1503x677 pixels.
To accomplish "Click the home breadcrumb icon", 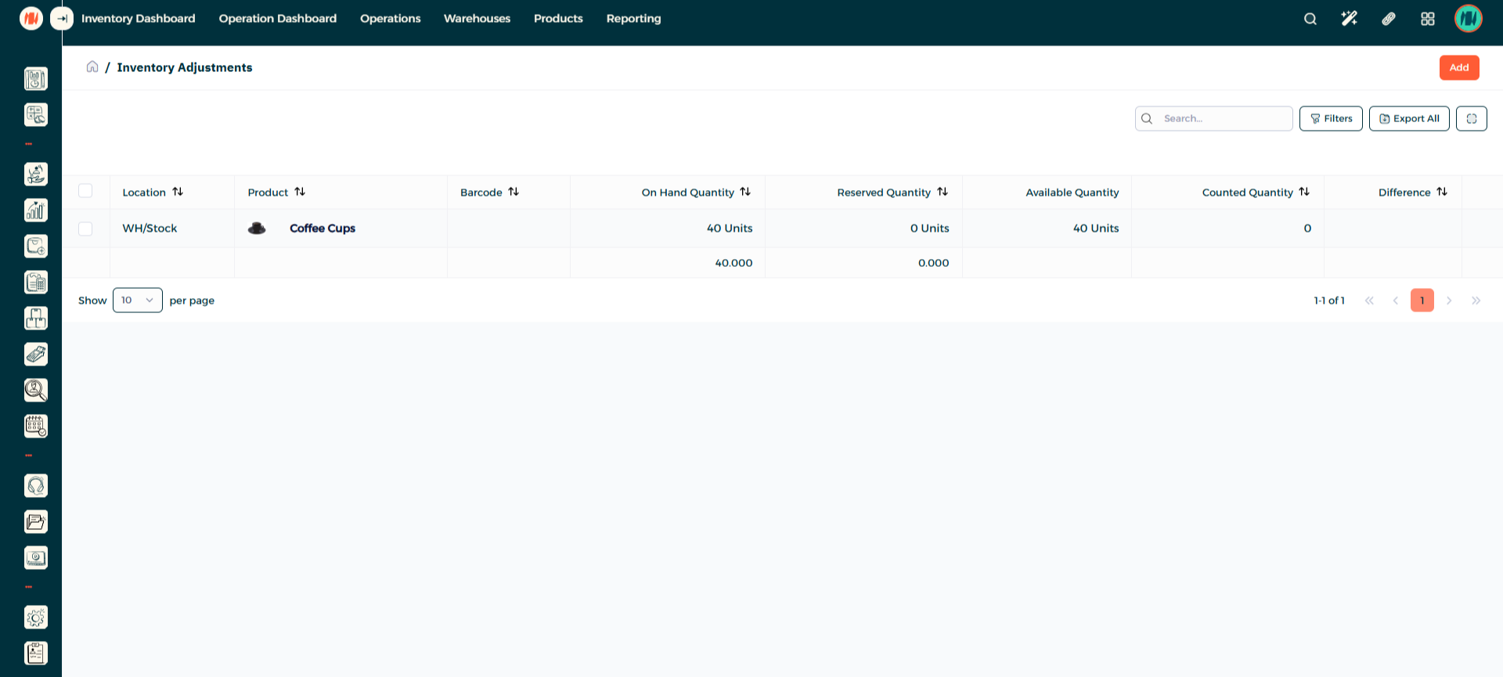I will click(92, 67).
